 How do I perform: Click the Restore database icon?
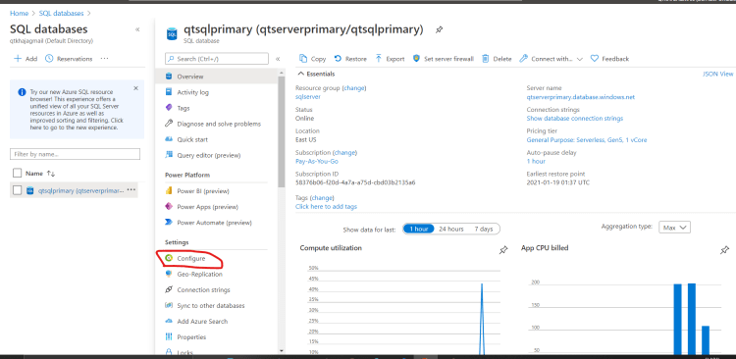click(x=338, y=59)
